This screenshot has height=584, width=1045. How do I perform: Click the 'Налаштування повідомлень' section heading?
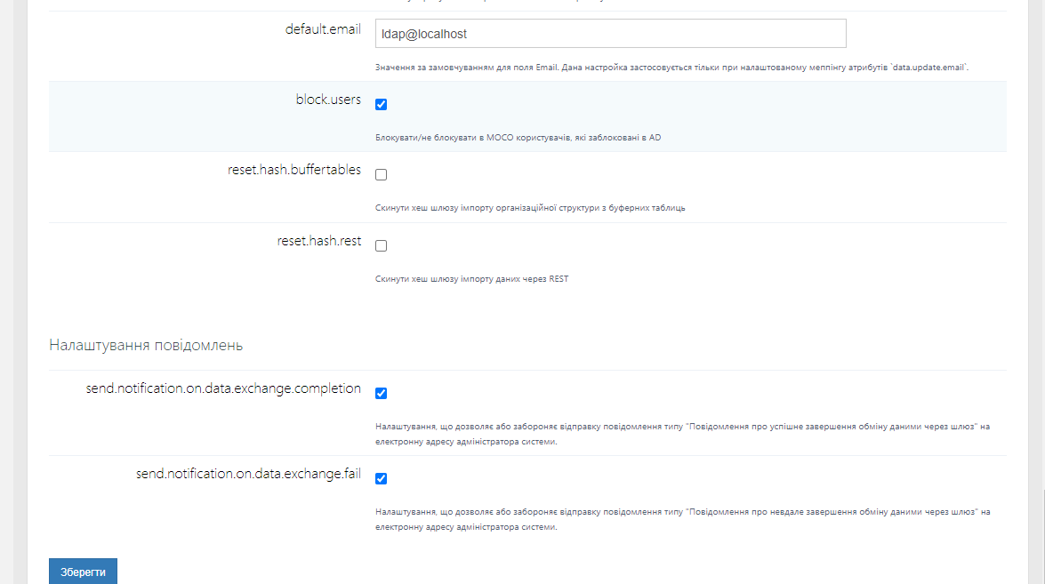click(x=146, y=345)
